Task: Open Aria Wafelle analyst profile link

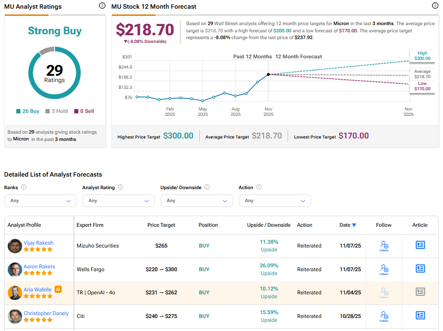Action: (x=38, y=290)
